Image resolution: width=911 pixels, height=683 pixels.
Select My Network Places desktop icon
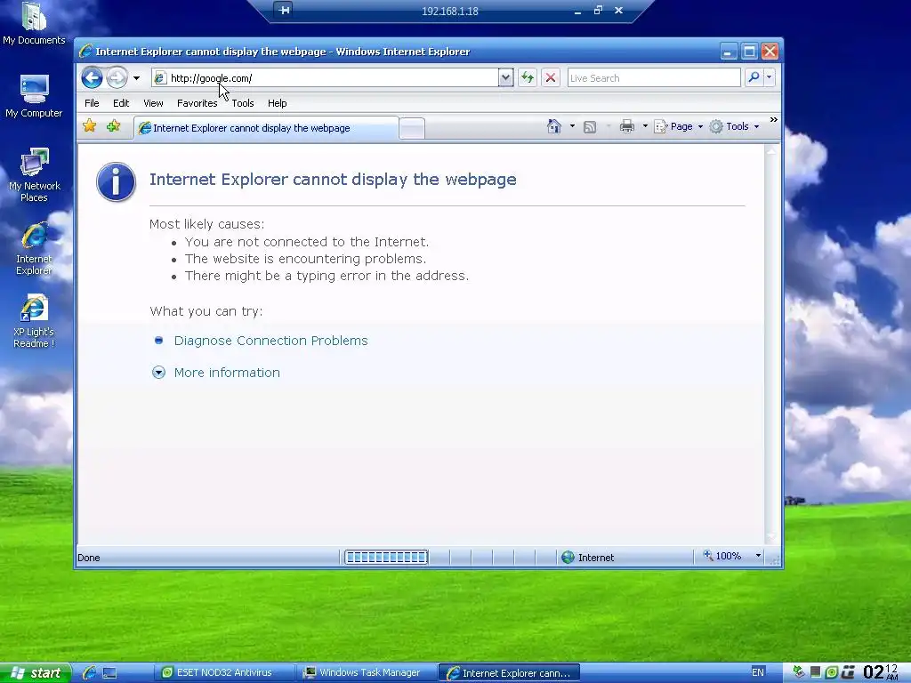point(34,175)
